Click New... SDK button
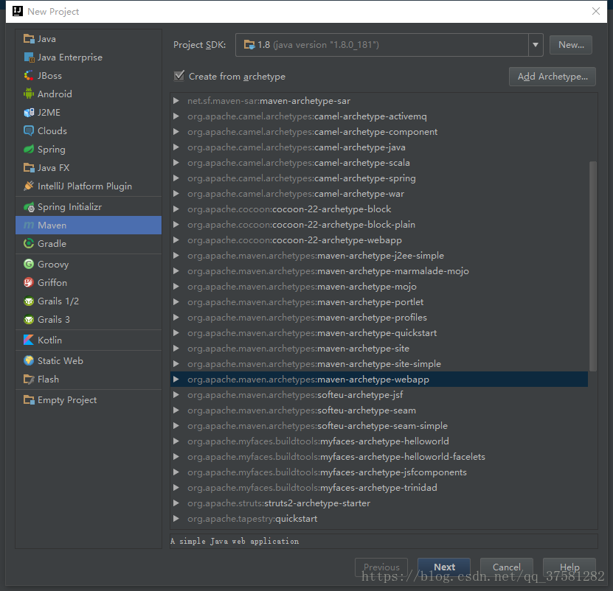 point(571,45)
